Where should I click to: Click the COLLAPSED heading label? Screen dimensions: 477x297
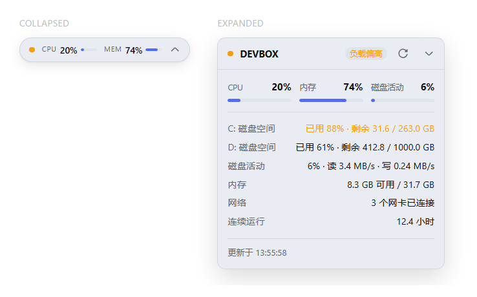tap(44, 23)
